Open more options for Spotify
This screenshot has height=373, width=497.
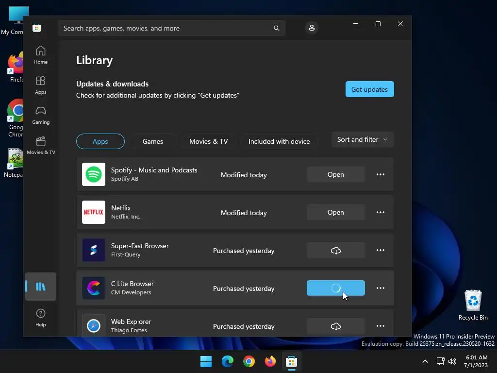click(381, 174)
